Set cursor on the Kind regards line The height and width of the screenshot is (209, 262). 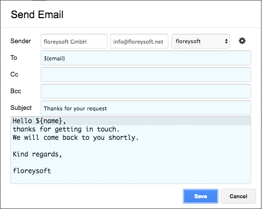37,154
